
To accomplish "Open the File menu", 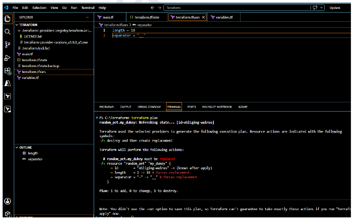I will 15,8.
